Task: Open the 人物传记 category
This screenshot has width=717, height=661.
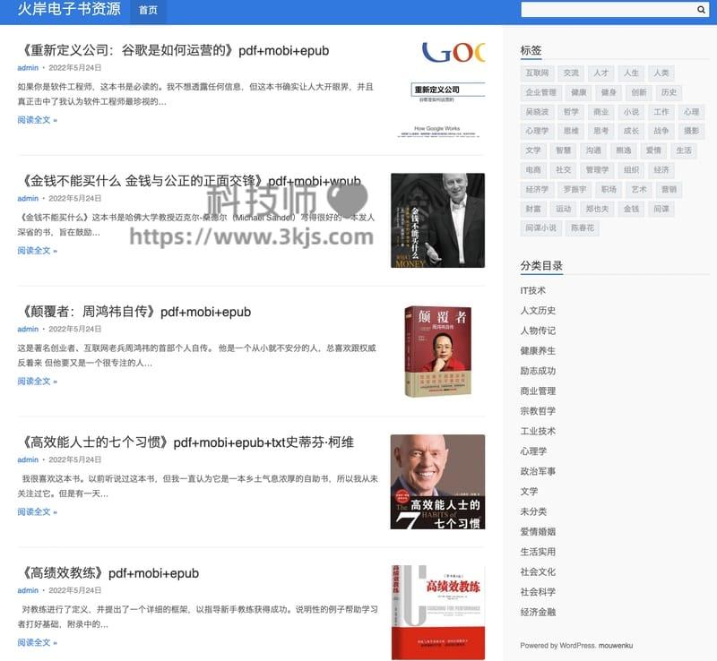Action: click(x=538, y=331)
